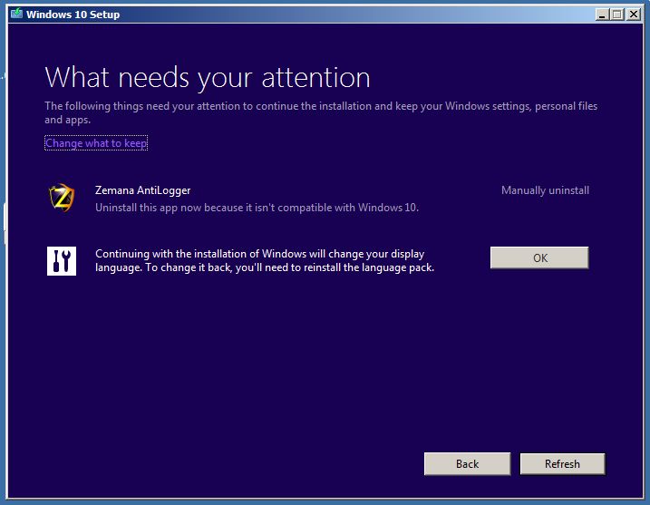
Task: Click the Manually uninstall text
Action: coord(545,190)
